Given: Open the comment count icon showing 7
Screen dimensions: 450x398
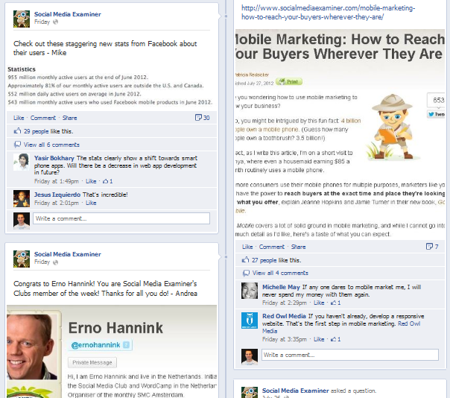Looking at the screenshot, I should click(x=429, y=247).
